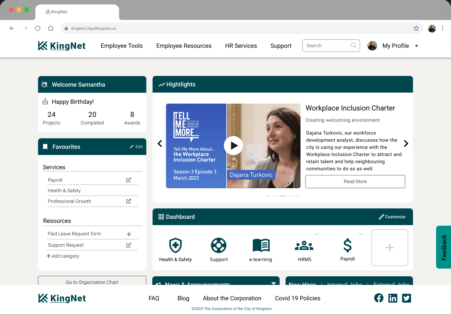Play the Workplace Inclusion Charter video
The height and width of the screenshot is (315, 451).
233,146
